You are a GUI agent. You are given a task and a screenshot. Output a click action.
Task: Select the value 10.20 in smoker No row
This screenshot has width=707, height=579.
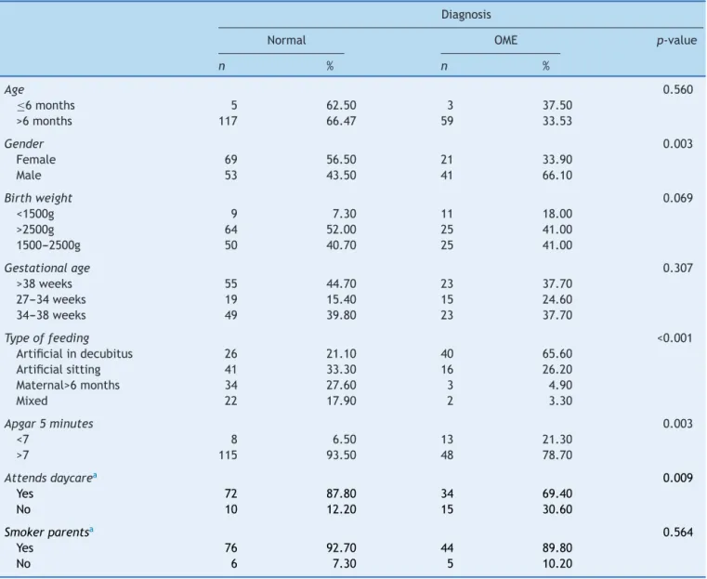click(x=557, y=564)
